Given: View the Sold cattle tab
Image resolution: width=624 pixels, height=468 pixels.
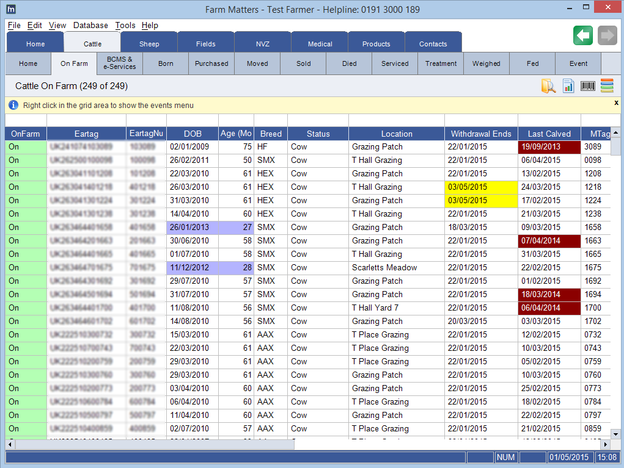Looking at the screenshot, I should (x=303, y=63).
